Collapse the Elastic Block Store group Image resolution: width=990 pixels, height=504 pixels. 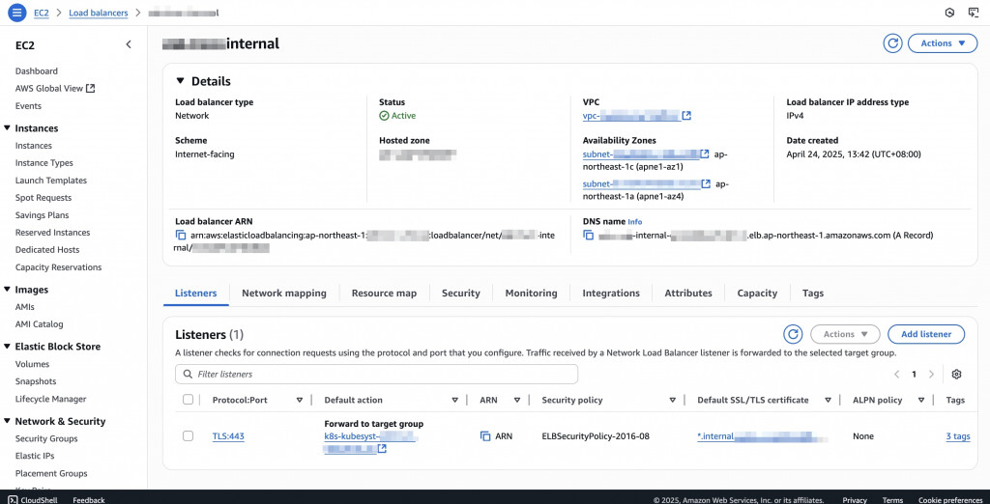(7, 347)
